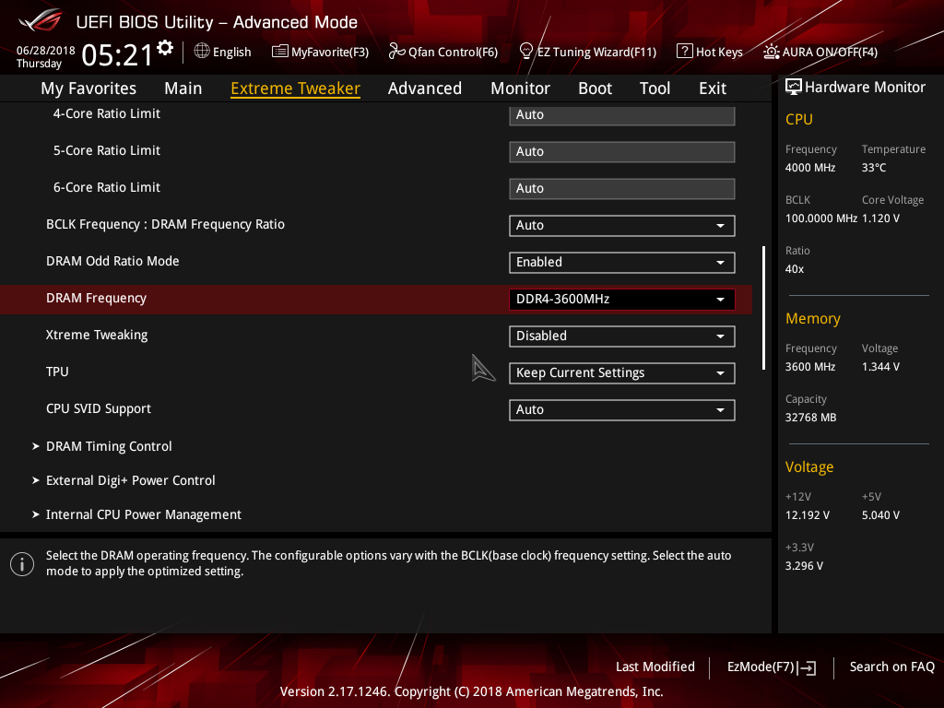The height and width of the screenshot is (708, 944).
Task: Click the 05:21 clock display
Action: (x=117, y=55)
